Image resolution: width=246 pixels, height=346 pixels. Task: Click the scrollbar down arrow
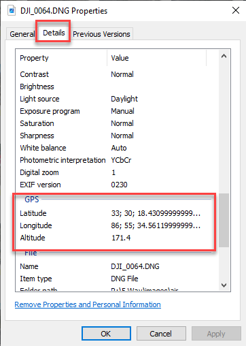tap(224, 285)
